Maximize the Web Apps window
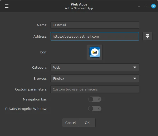 pyautogui.click(x=146, y=6)
